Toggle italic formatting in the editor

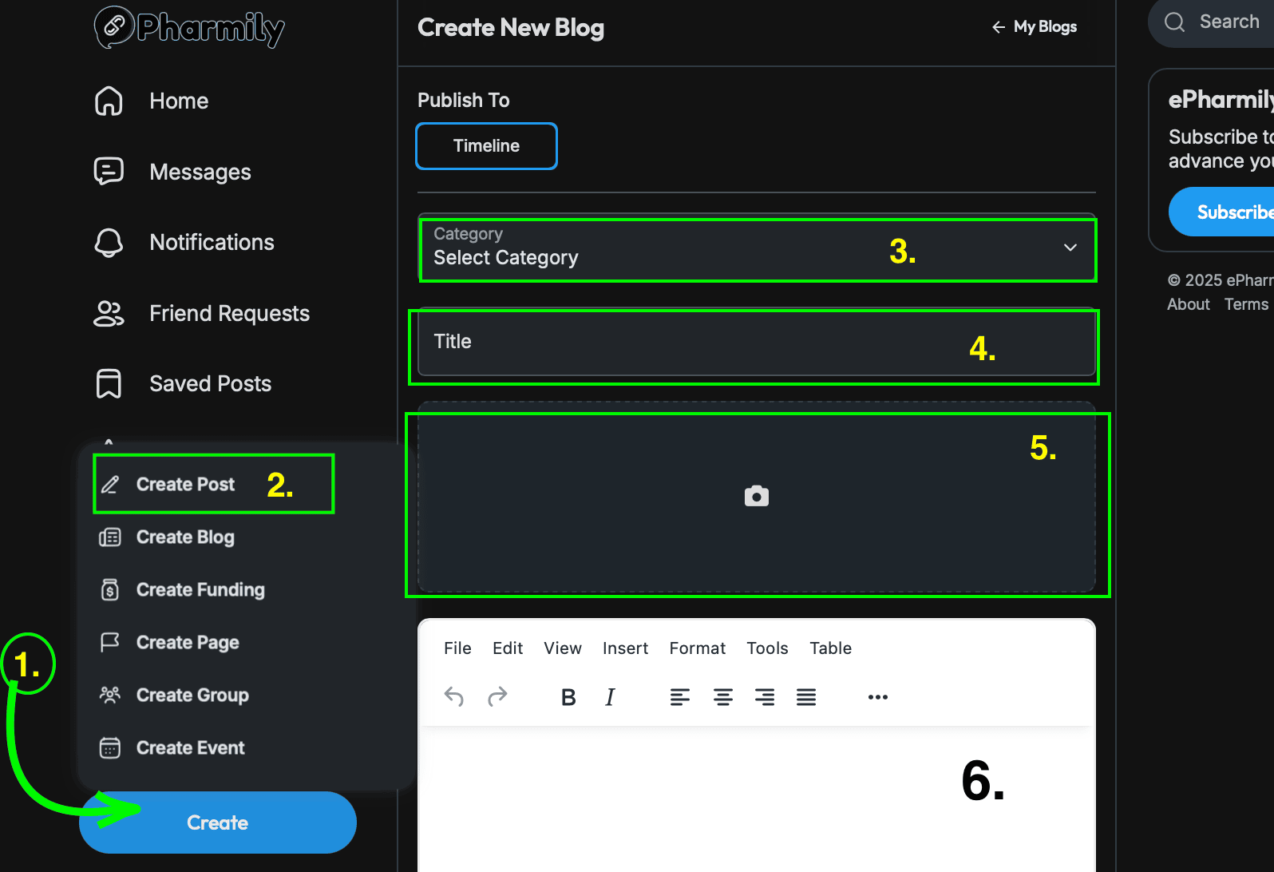[x=610, y=697]
